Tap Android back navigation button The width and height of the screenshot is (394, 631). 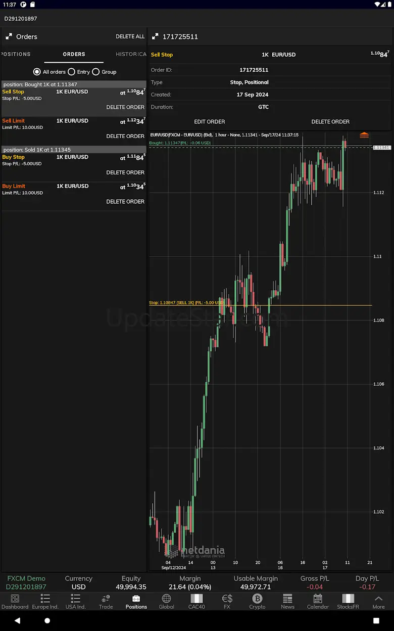(x=18, y=620)
